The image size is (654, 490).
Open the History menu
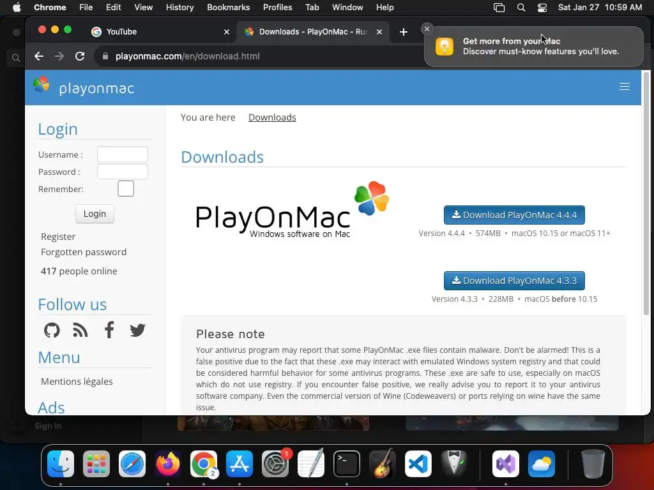(x=179, y=8)
